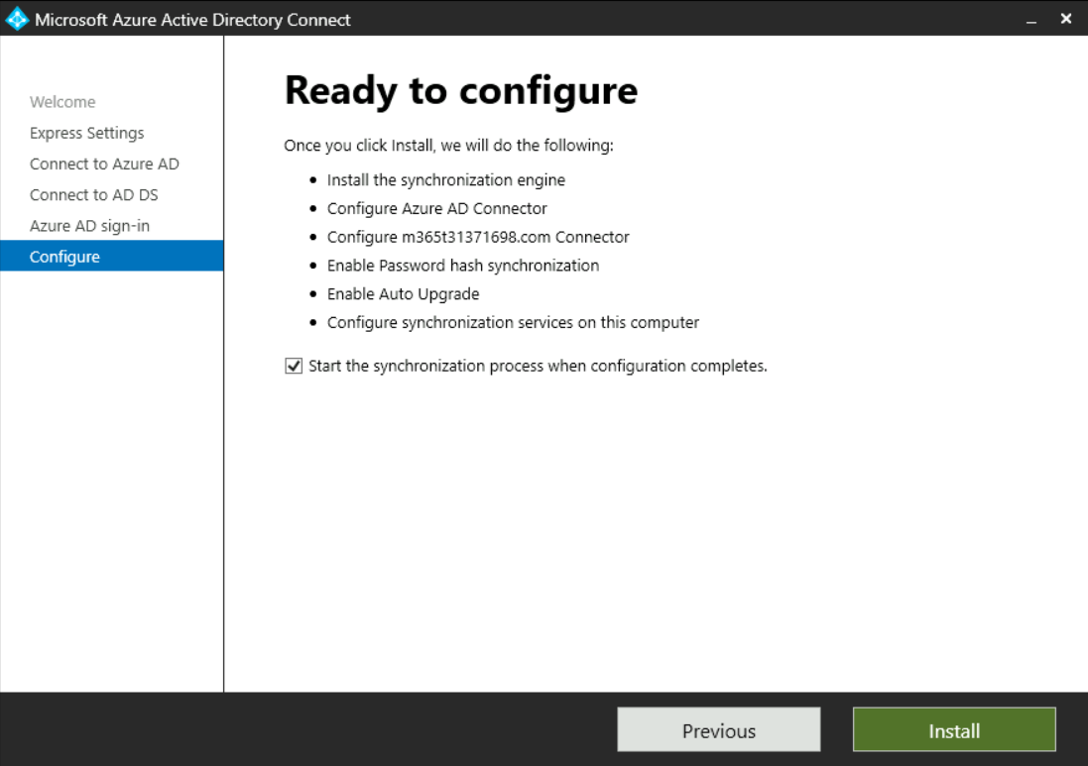Click 'Configure synchronization services on this computer' item
Image resolution: width=1088 pixels, height=766 pixels.
pos(513,322)
